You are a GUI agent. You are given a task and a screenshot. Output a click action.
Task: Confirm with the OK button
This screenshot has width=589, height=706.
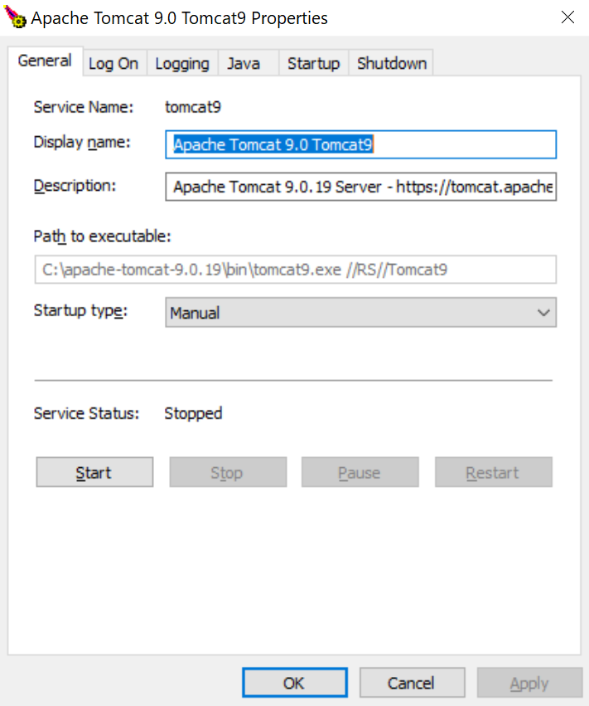pyautogui.click(x=295, y=683)
